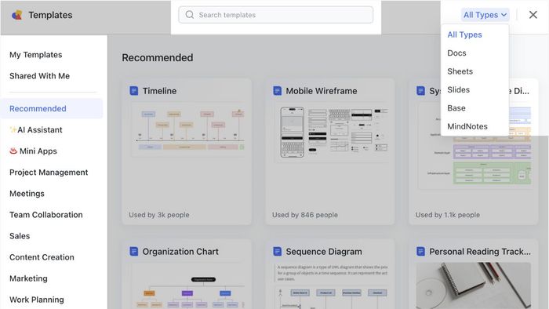Focus the Search templates field

tap(275, 15)
